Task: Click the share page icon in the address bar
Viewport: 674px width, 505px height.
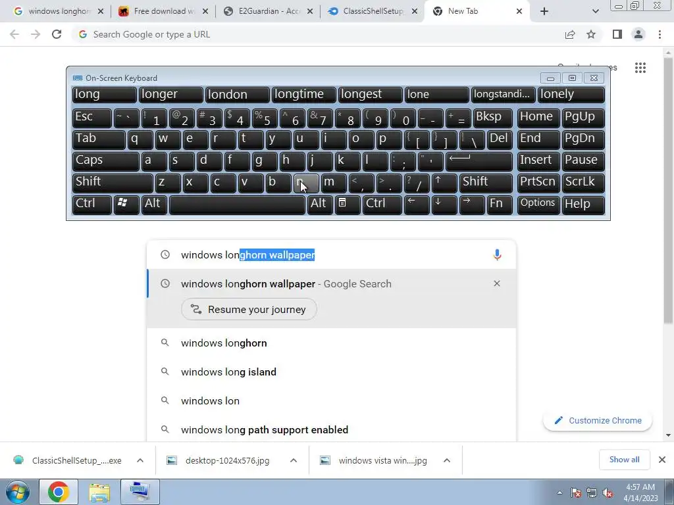Action: tap(570, 34)
